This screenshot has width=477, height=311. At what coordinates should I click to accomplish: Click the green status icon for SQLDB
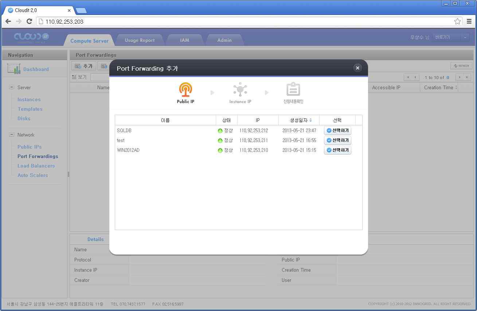(220, 131)
